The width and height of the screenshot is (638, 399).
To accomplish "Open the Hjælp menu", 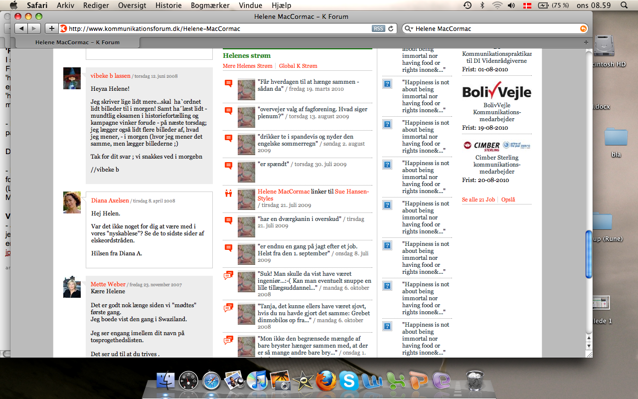I will (282, 5).
